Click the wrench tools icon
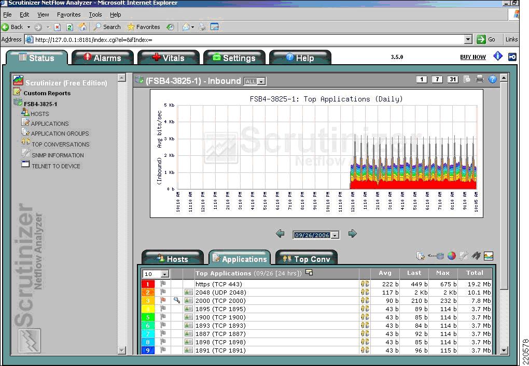 464,256
